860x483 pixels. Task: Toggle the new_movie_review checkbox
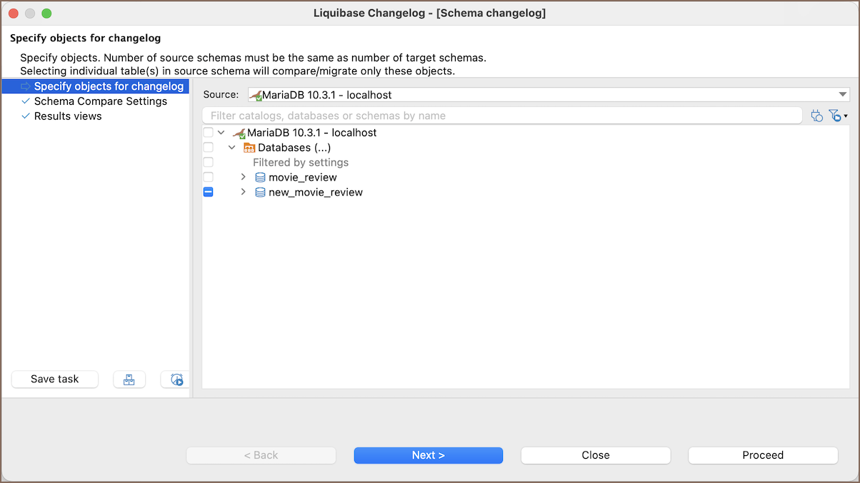pyautogui.click(x=209, y=193)
